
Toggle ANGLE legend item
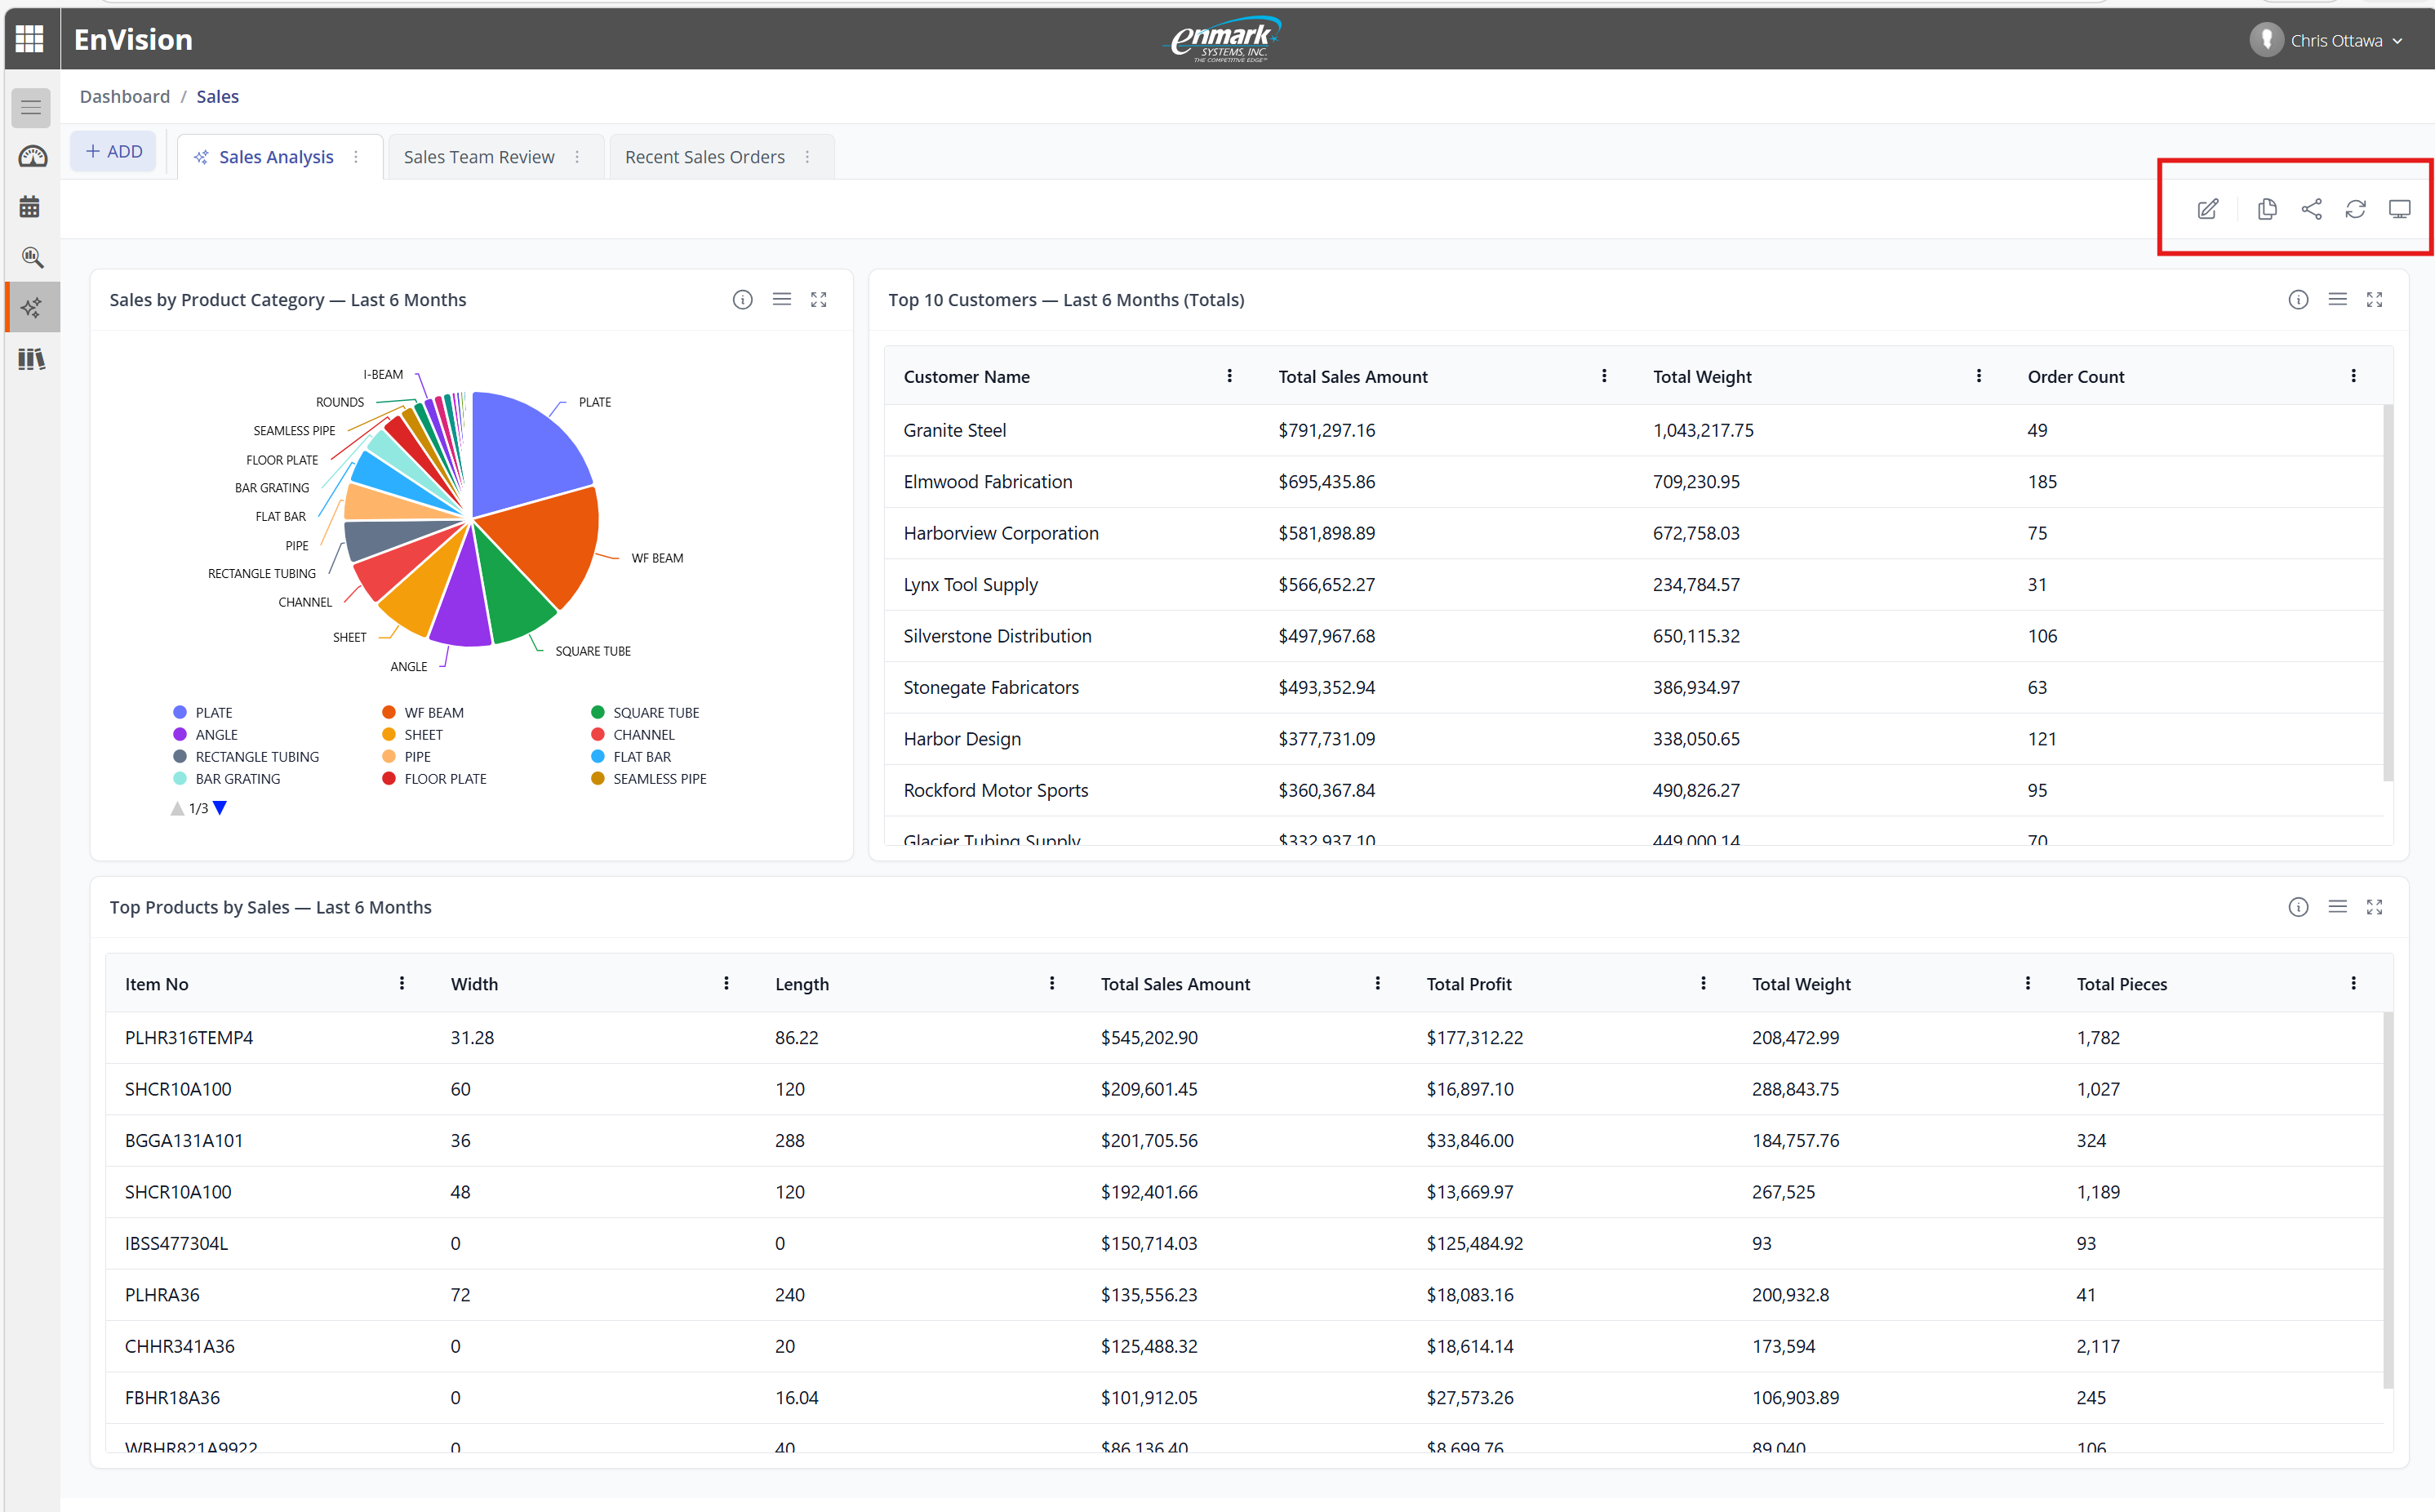tap(206, 734)
